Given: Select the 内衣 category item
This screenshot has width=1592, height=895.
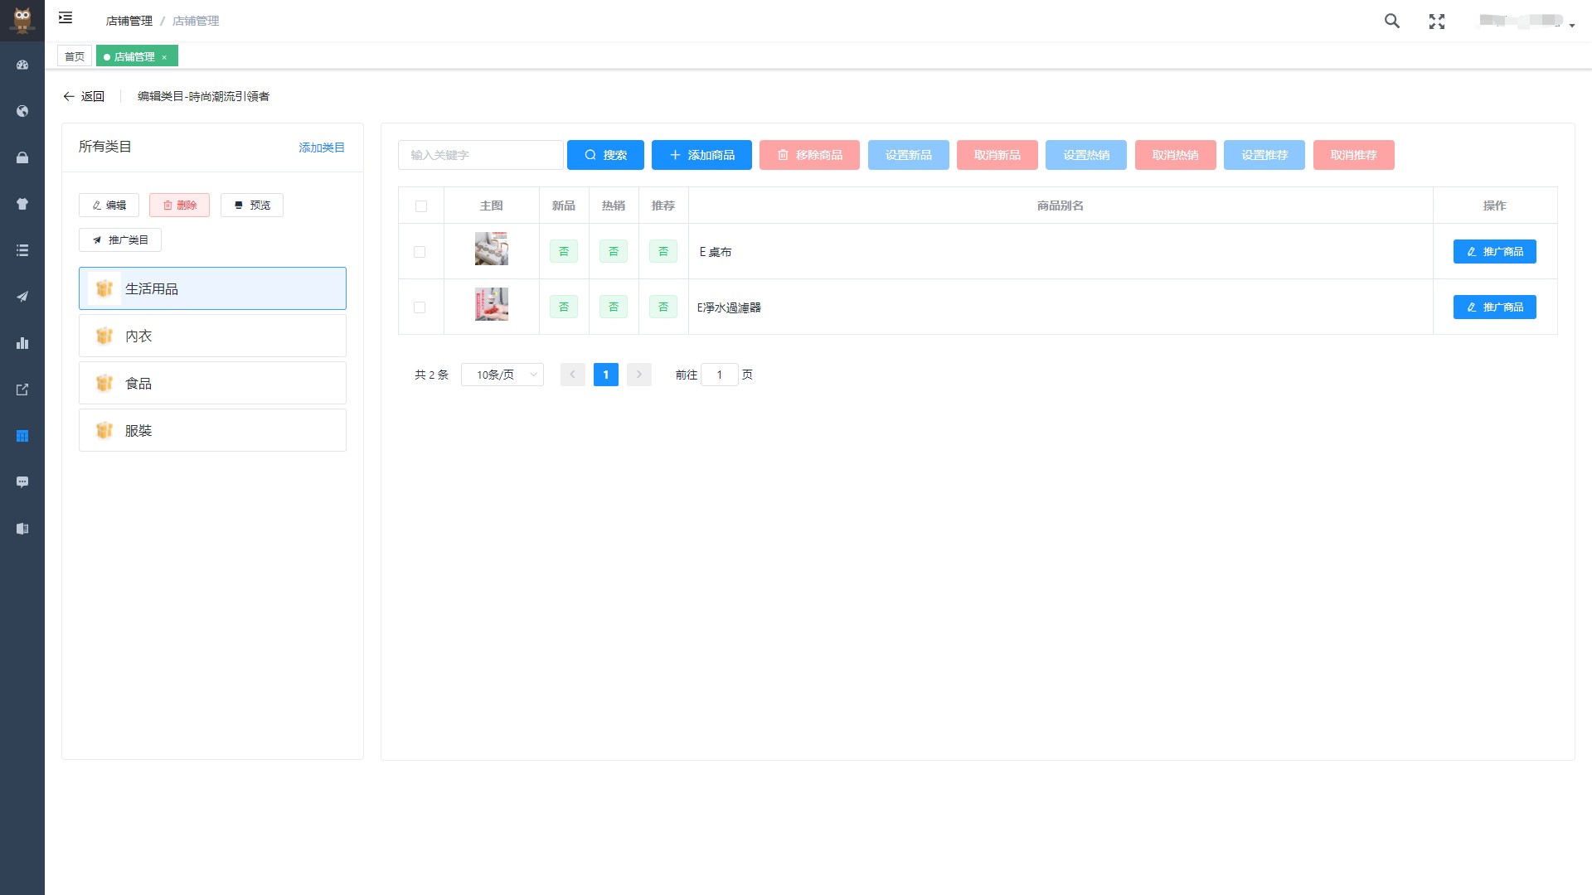Looking at the screenshot, I should click(x=212, y=336).
